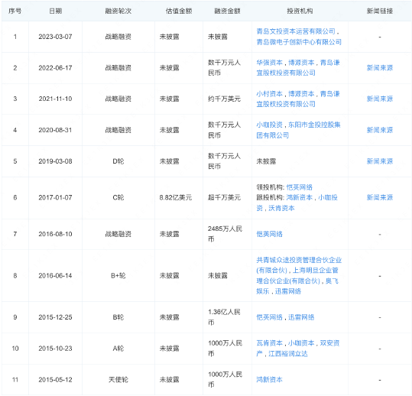This screenshot has width=412, height=396.
Task: Select date cell 2015-05-12
Action: tap(55, 380)
